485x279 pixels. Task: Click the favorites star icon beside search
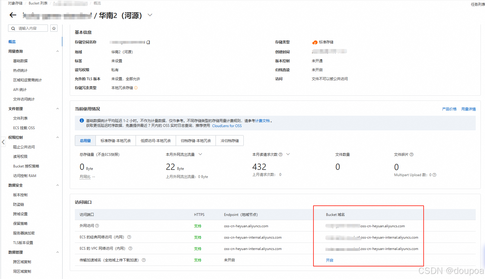tap(54, 28)
